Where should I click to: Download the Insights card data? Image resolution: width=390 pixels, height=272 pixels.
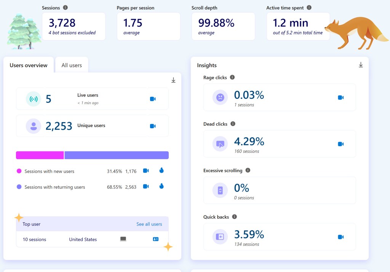(361, 65)
